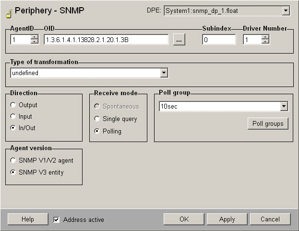Decrease AgentID with the down arrow

click(x=34, y=42)
